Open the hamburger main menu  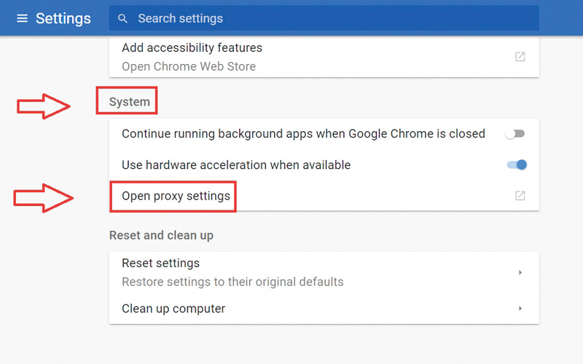point(22,18)
